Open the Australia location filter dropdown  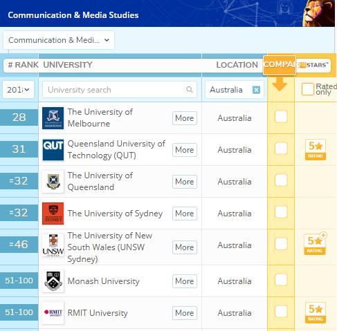coord(235,90)
